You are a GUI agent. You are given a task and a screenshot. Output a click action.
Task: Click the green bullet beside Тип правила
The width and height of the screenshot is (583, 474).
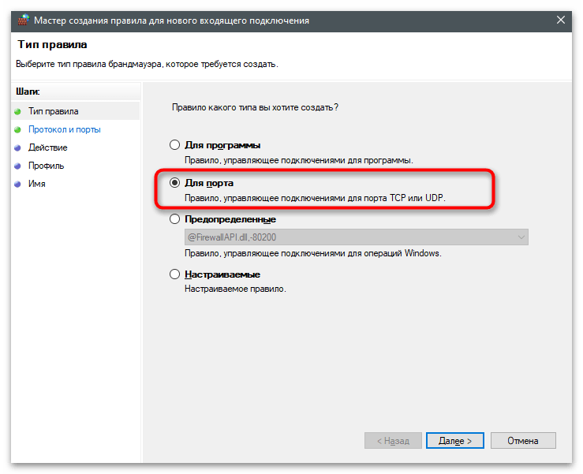click(x=17, y=111)
